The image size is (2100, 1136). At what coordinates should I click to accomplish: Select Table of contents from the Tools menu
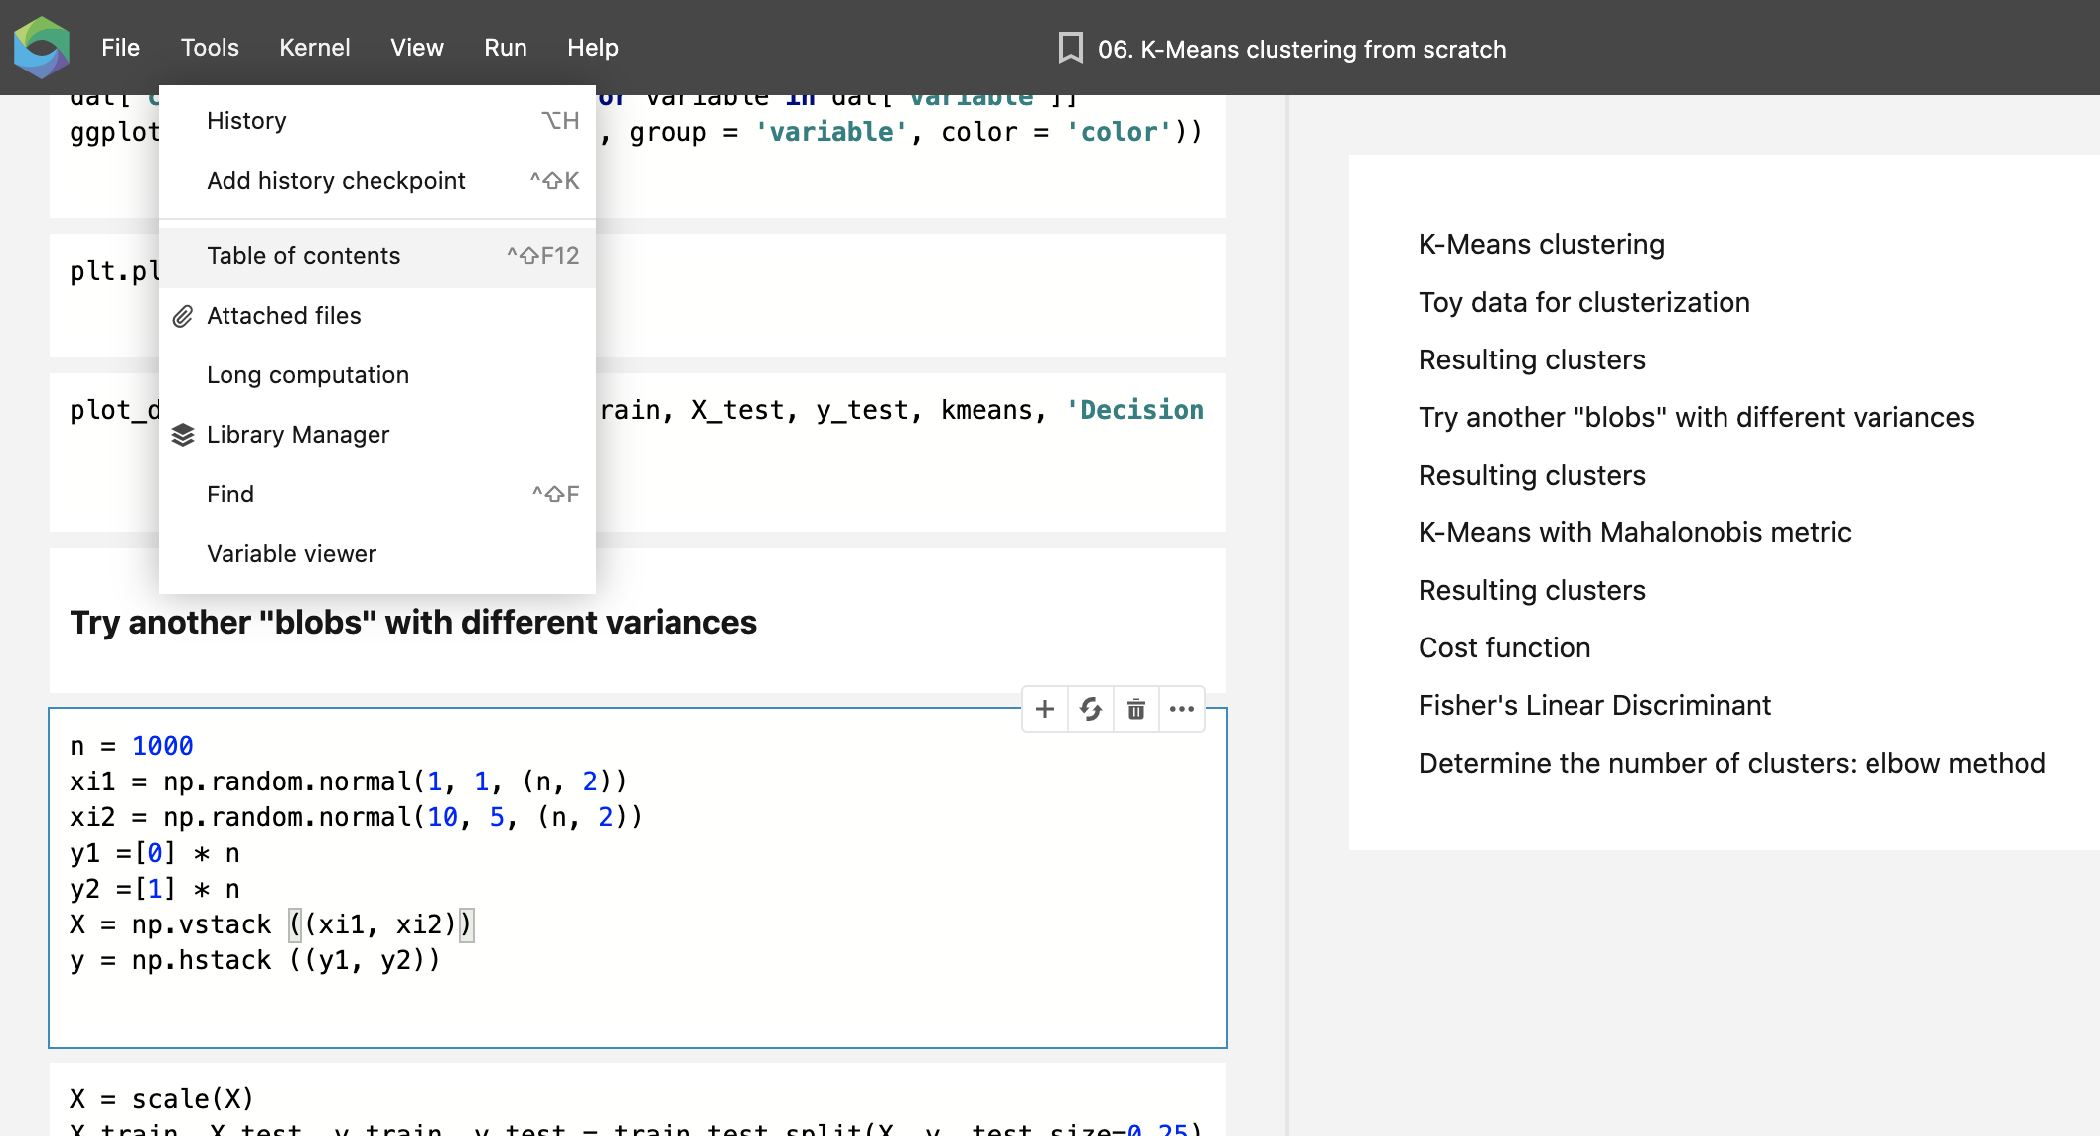(304, 255)
